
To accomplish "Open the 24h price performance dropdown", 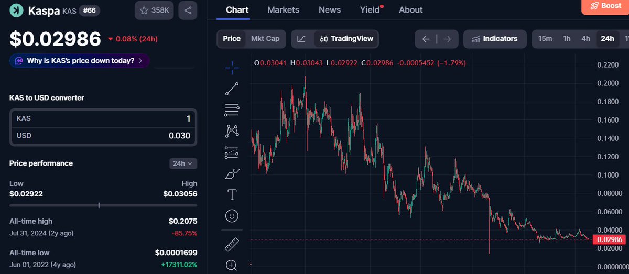I will (183, 163).
